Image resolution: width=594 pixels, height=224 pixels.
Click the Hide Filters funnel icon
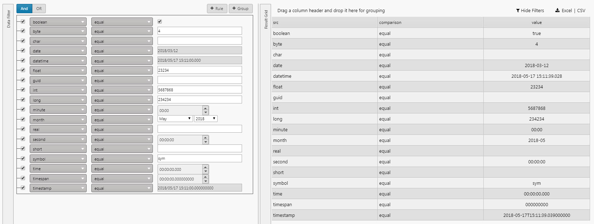(518, 11)
